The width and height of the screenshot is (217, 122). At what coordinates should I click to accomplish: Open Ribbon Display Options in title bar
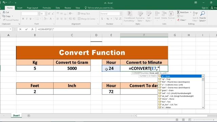(196, 3)
